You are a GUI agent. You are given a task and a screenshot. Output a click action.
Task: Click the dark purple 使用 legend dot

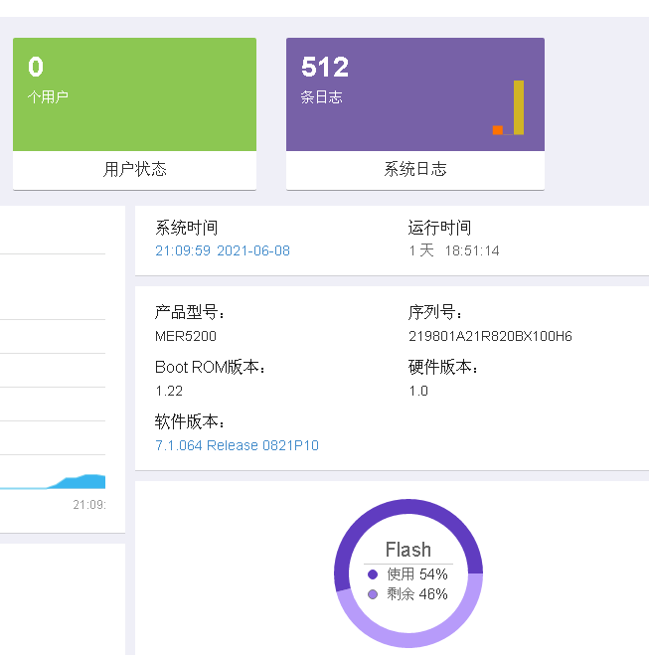click(373, 574)
